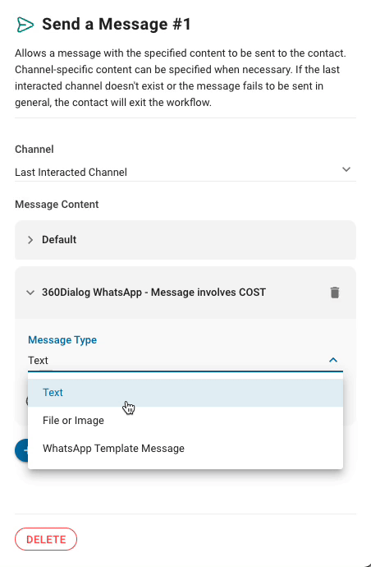
Task: Delete the 360Dialog WhatsApp content via trash icon
Action: click(335, 293)
